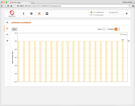135x106 pixels.
Task: Click the -100.0 axis value
Action: 16,82
